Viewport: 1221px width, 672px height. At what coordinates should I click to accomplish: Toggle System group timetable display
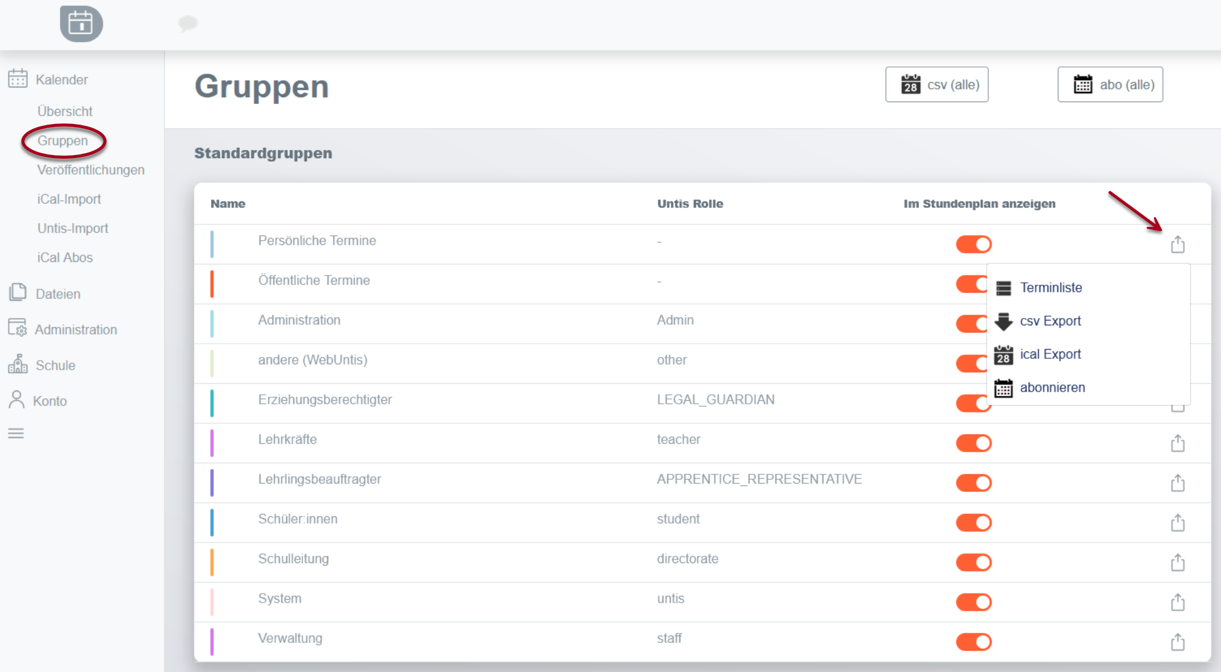click(974, 602)
